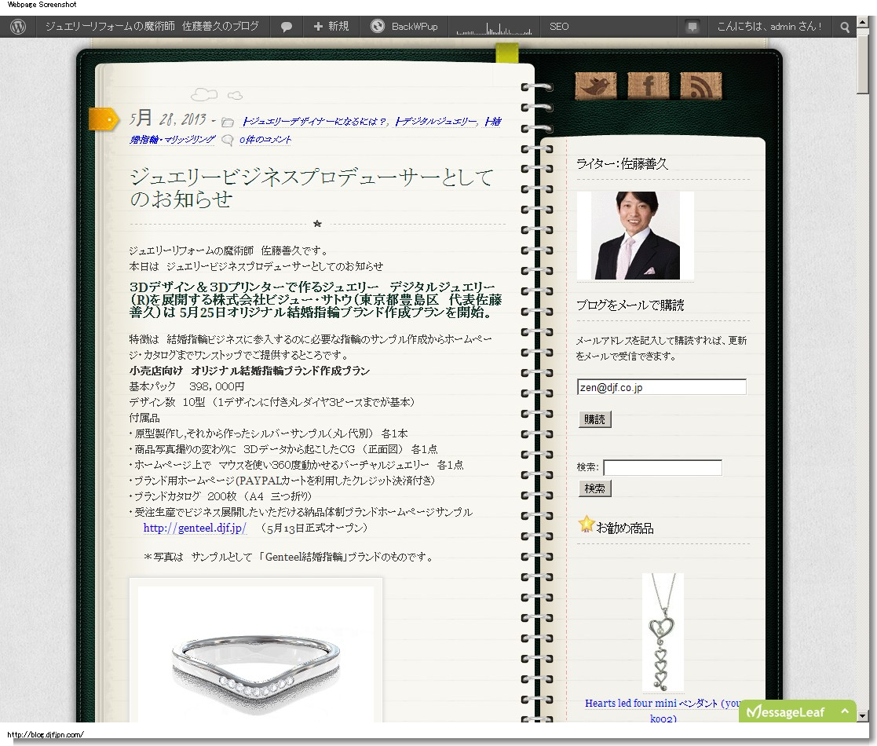Image resolution: width=877 pixels, height=746 pixels.
Task: Open the admin account greeting menu
Action: 769,26
